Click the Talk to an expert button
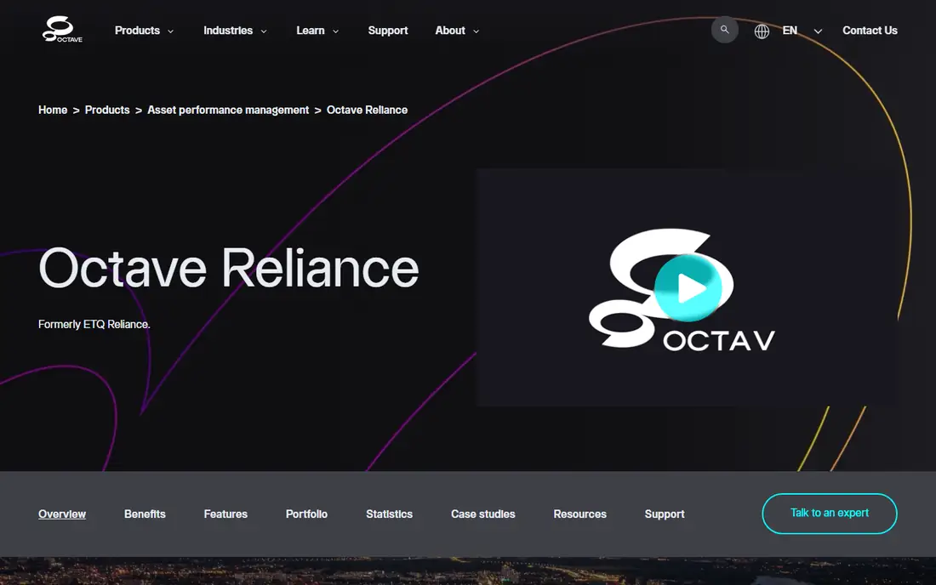The image size is (936, 585). click(x=829, y=514)
